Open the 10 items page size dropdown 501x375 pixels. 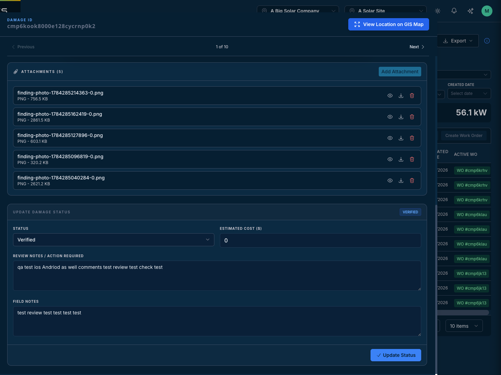[x=464, y=326]
